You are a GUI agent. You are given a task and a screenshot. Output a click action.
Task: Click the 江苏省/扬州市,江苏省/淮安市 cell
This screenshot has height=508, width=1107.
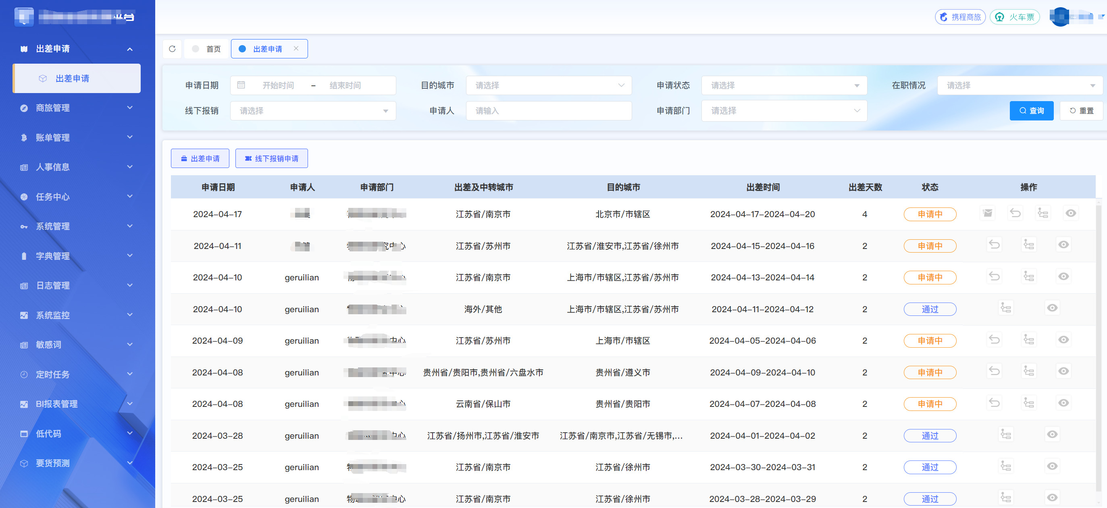pos(483,435)
